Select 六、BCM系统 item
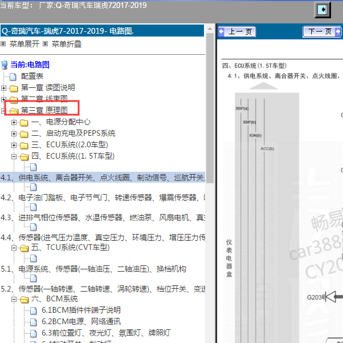The height and width of the screenshot is (343, 343). (x=55, y=298)
